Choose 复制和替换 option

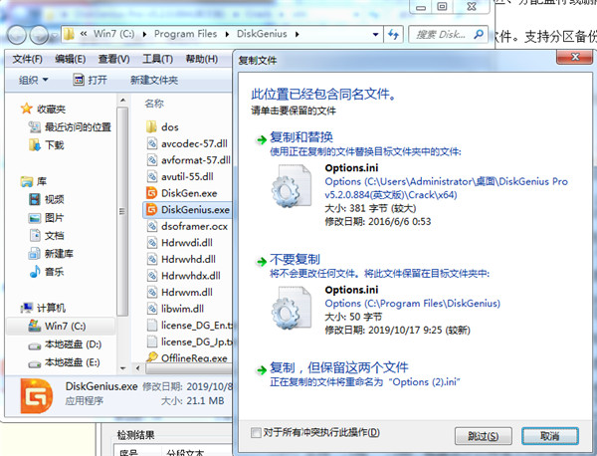(x=301, y=137)
